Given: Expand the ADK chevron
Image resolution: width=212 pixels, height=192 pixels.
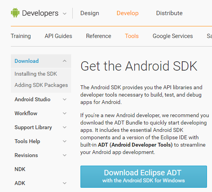Looking at the screenshot, I should point(65,183).
